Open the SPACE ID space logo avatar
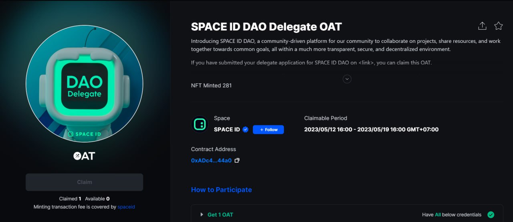The width and height of the screenshot is (513, 222). [x=199, y=124]
